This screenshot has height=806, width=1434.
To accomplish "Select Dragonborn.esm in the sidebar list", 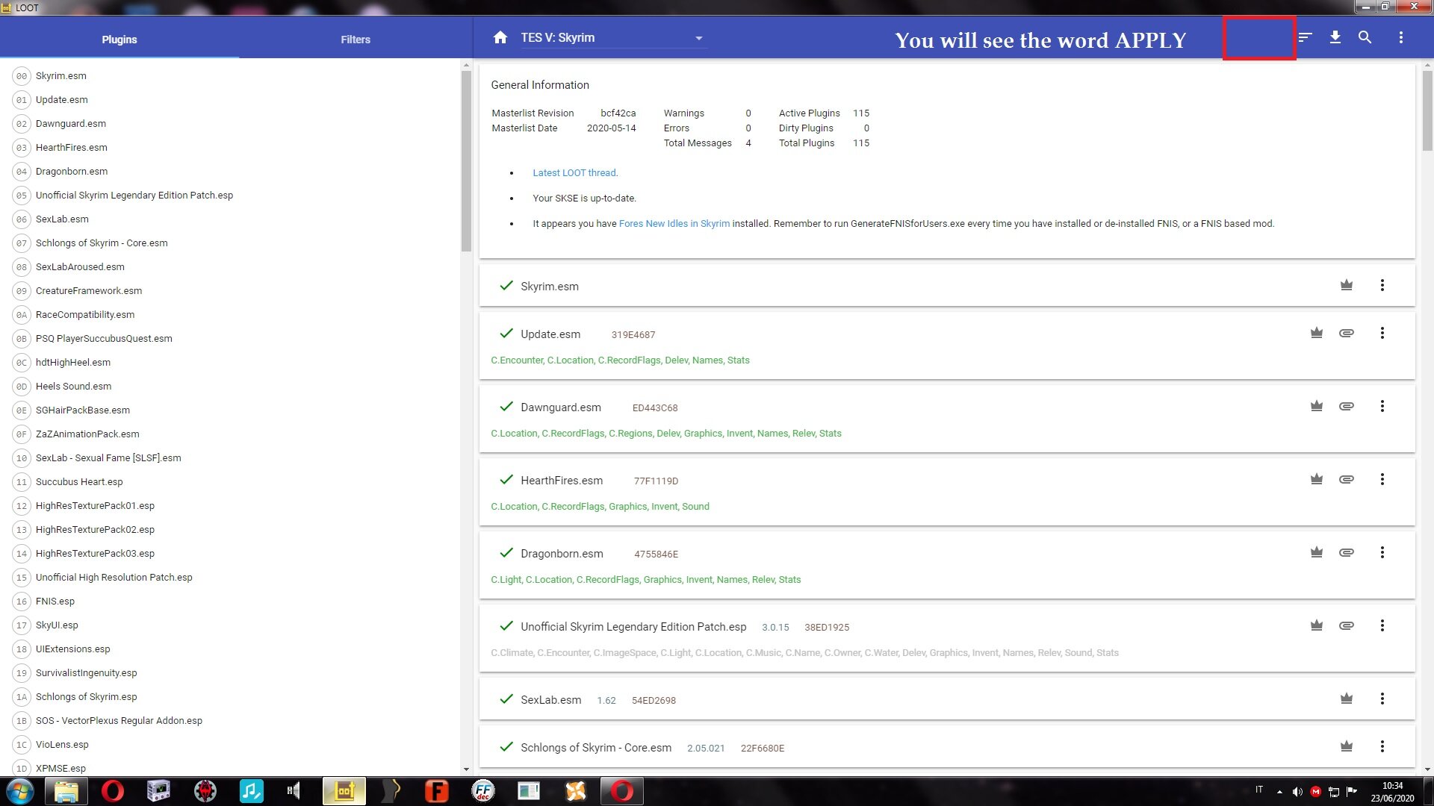I will [232, 171].
